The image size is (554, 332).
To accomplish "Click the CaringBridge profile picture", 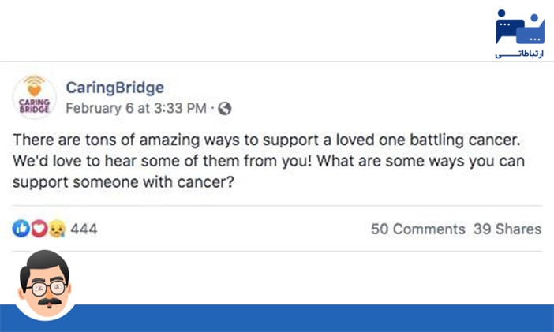I will pyautogui.click(x=34, y=98).
